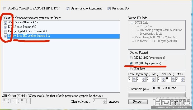This screenshot has height=110, width=193.
Task: Decrease Trim End seconds with down arrow
Action: pyautogui.click(x=183, y=80)
